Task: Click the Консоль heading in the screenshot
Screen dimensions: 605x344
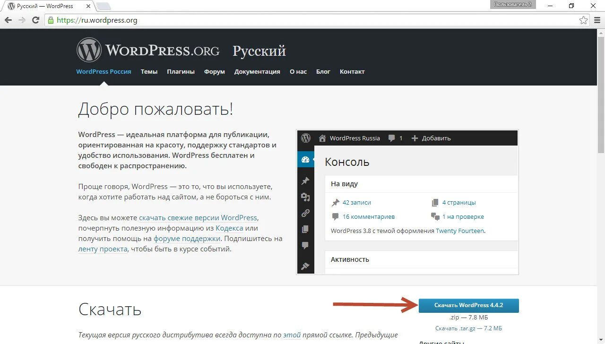Action: 347,162
